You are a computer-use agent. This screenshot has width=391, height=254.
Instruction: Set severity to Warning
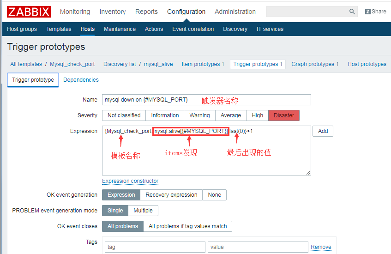coord(199,115)
